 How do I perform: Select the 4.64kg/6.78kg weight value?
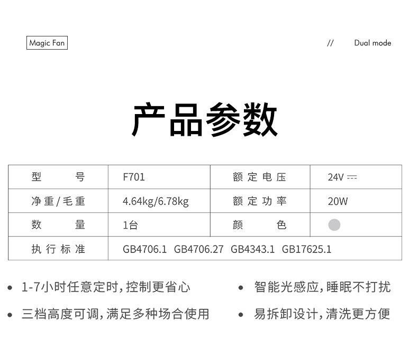click(x=156, y=201)
